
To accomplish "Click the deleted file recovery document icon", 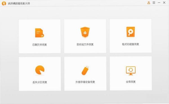I will pos(39,33).
